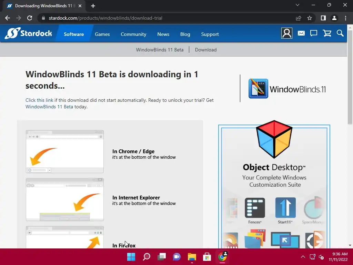
Task: Click the site search magnifier icon
Action: coord(340,33)
